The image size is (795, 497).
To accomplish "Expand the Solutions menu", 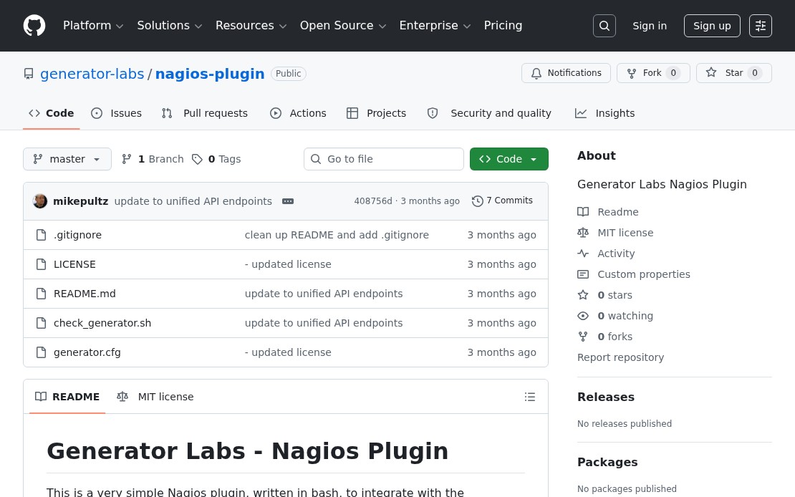I will [169, 25].
